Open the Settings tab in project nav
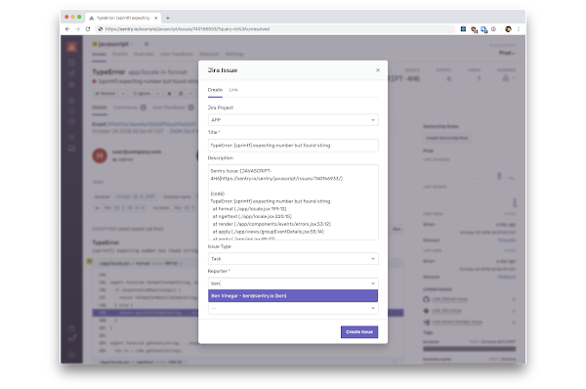The height and width of the screenshot is (389, 586). pyautogui.click(x=234, y=54)
